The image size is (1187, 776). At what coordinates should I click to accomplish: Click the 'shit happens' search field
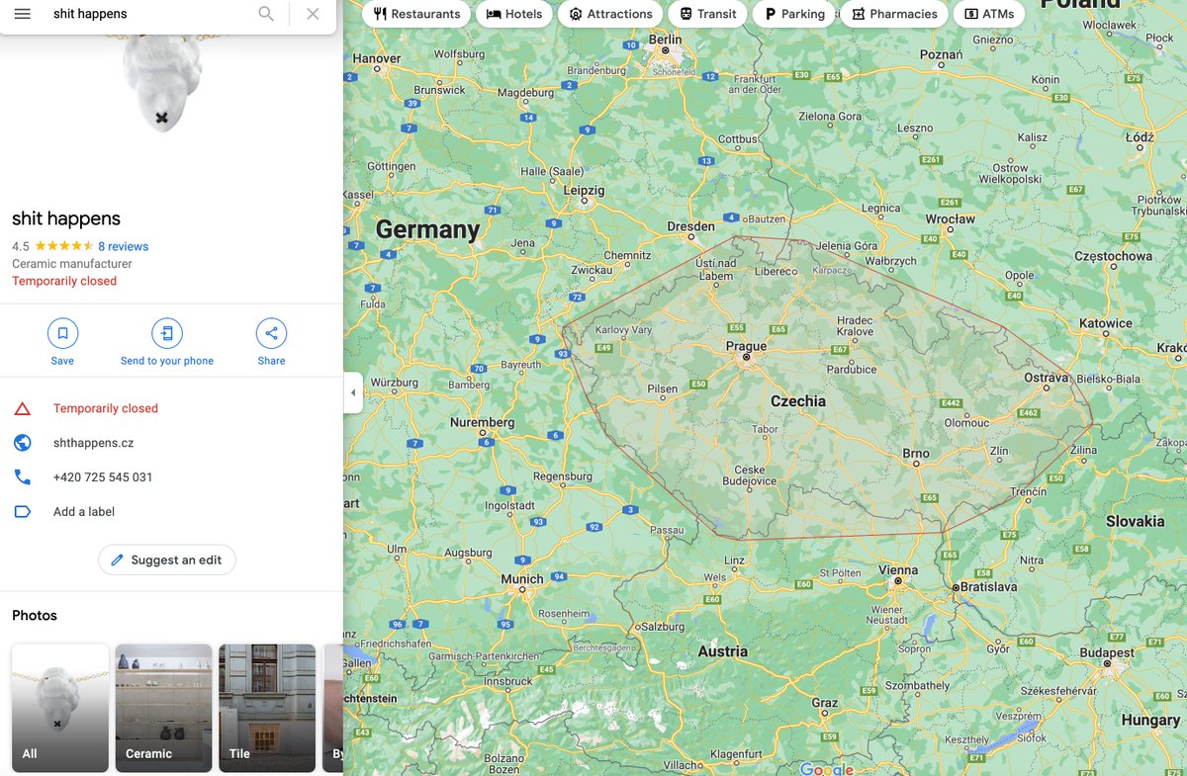148,14
